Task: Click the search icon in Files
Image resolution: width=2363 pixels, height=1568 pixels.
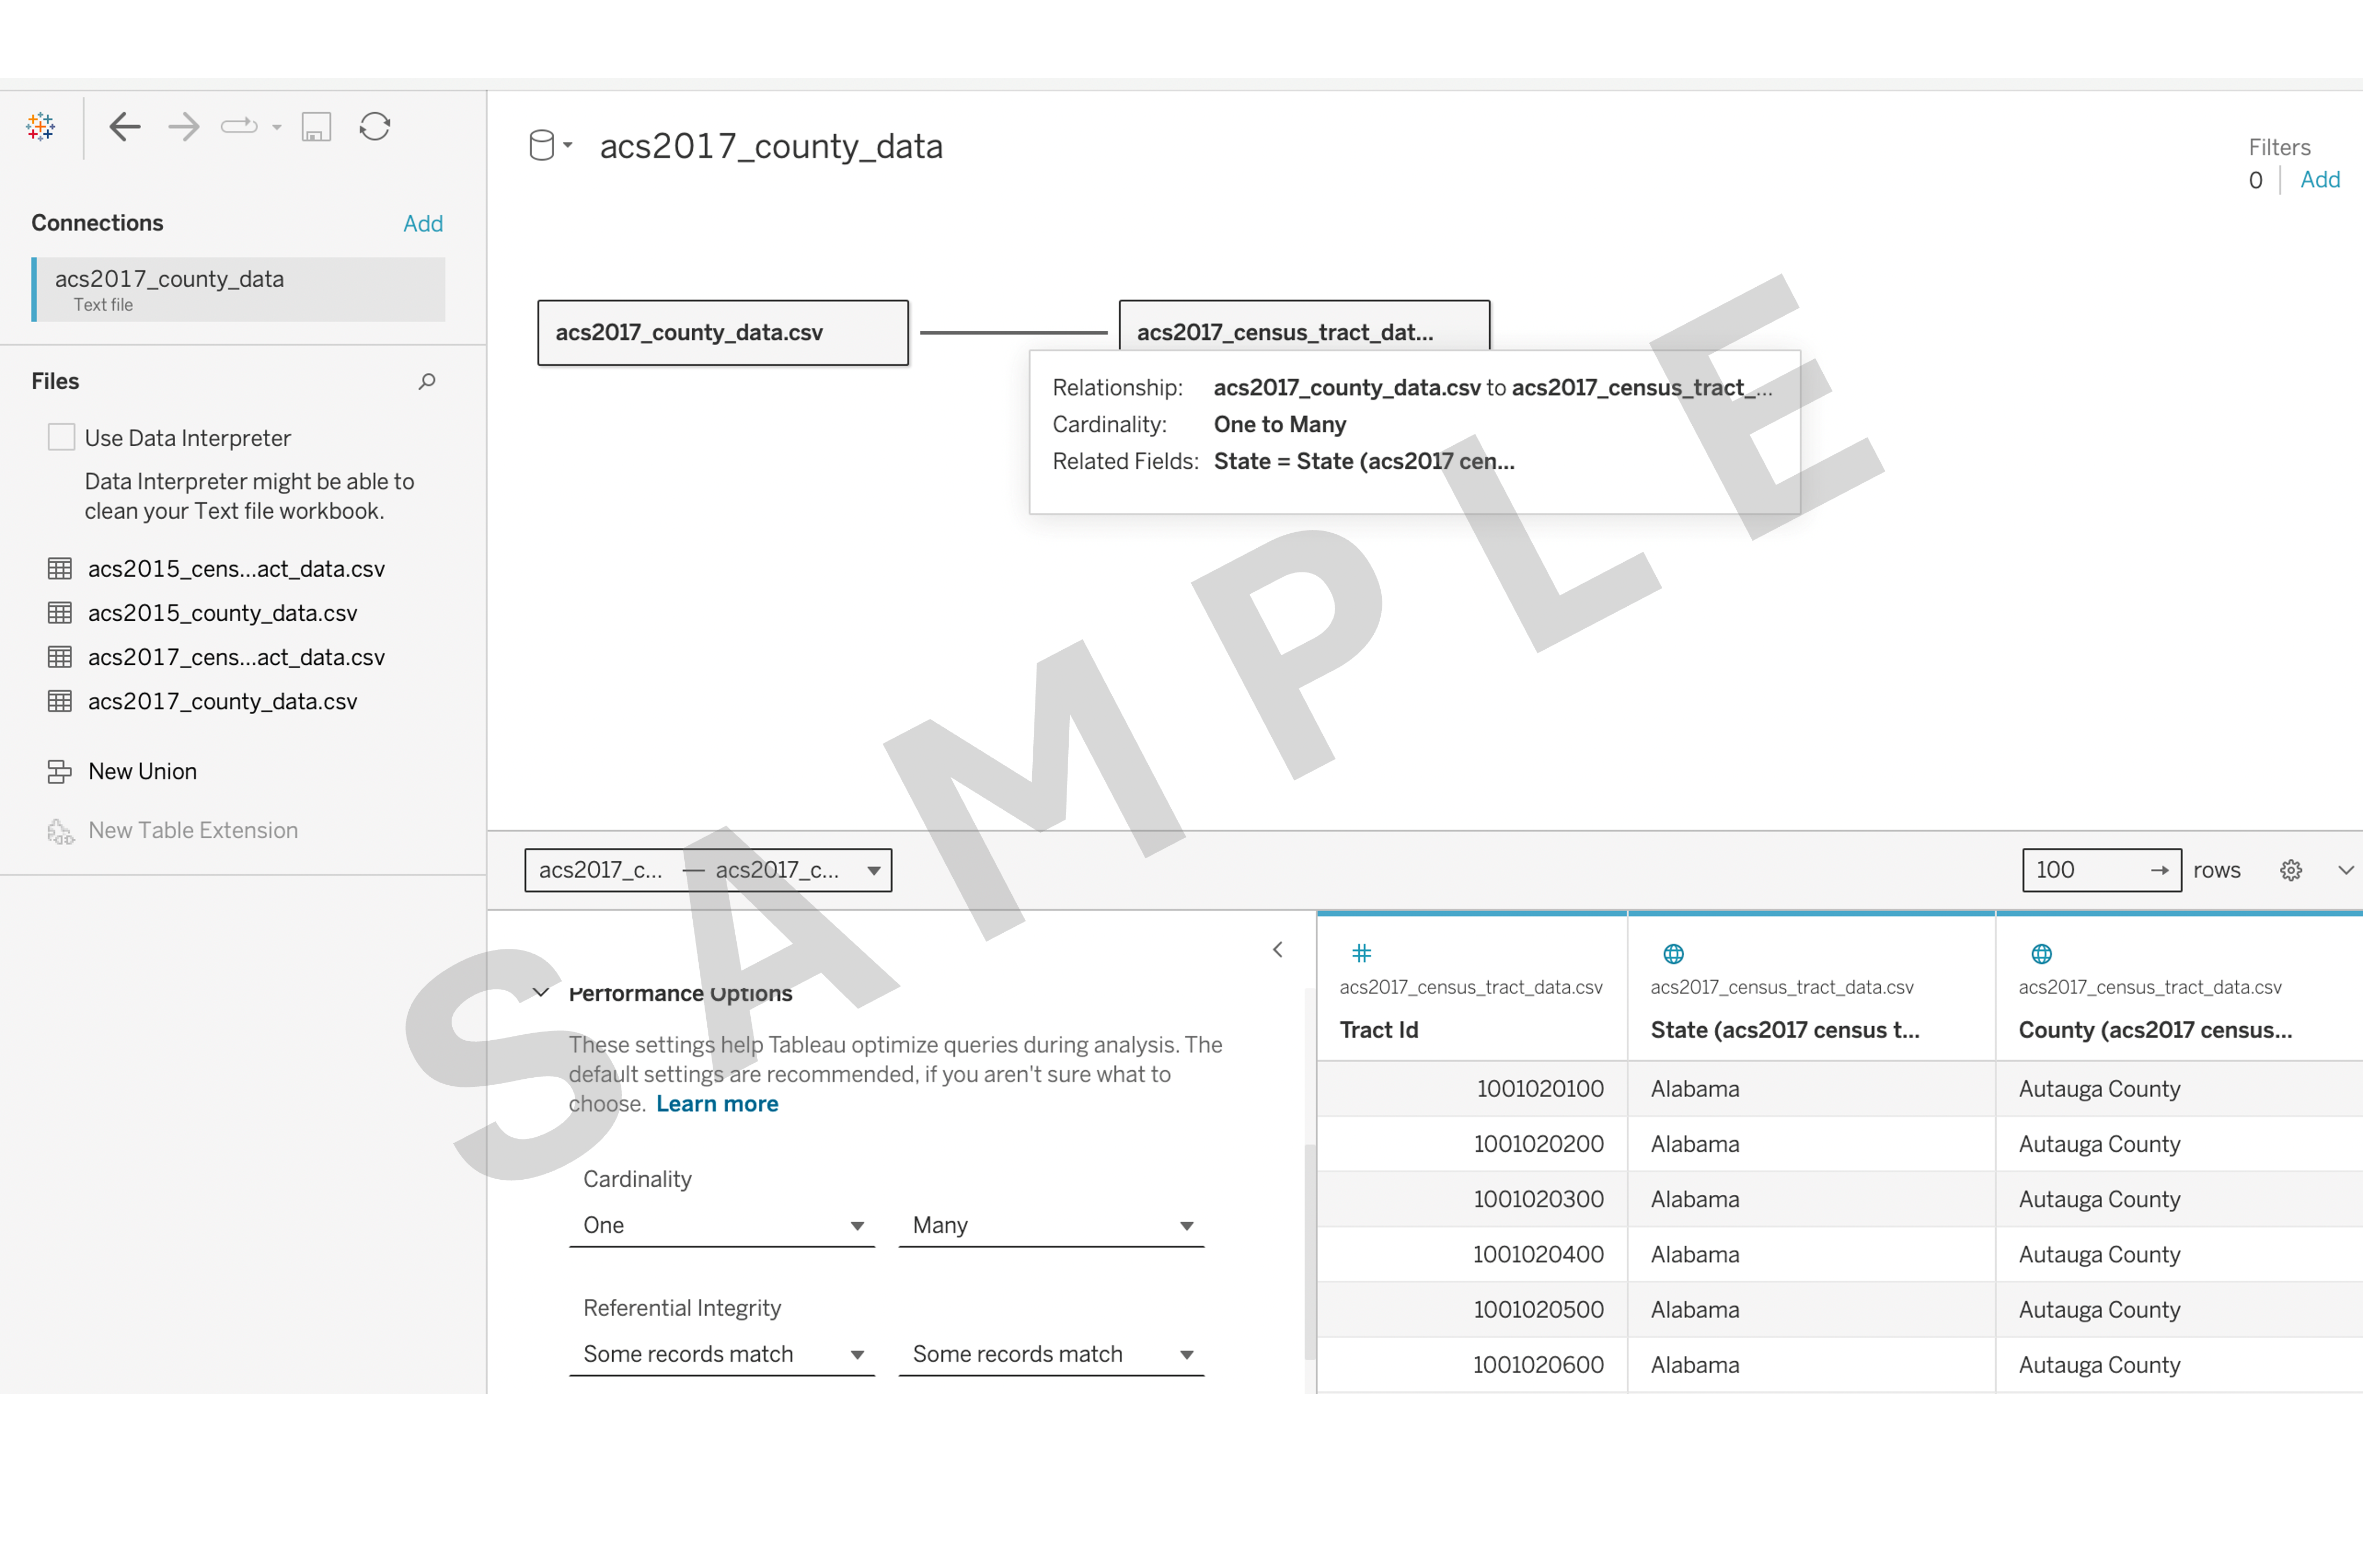Action: (x=427, y=381)
